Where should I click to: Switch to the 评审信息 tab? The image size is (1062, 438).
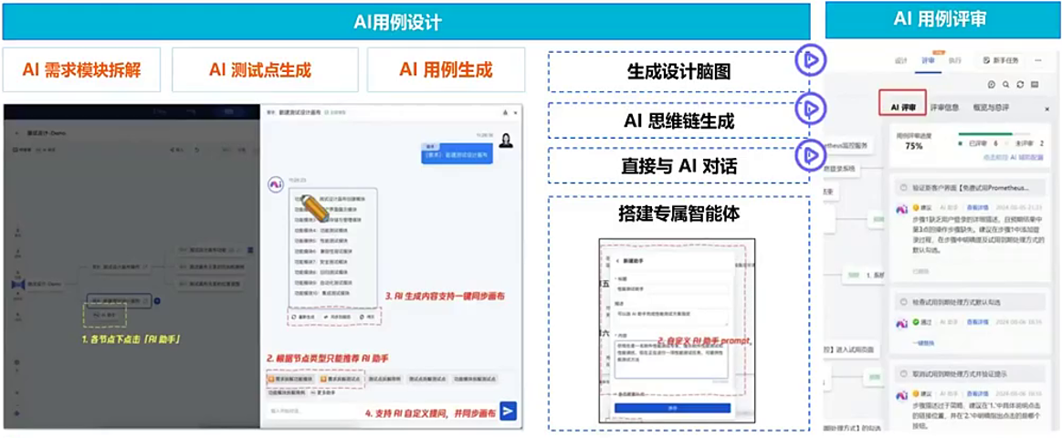943,108
